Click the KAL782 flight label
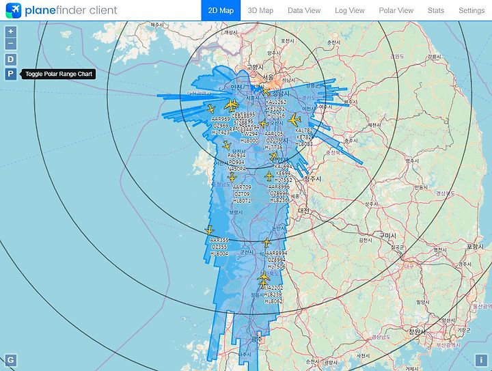The width and height of the screenshot is (492, 371). pyautogui.click(x=304, y=130)
